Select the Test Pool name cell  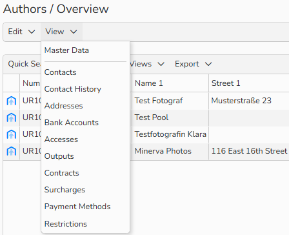coord(170,117)
